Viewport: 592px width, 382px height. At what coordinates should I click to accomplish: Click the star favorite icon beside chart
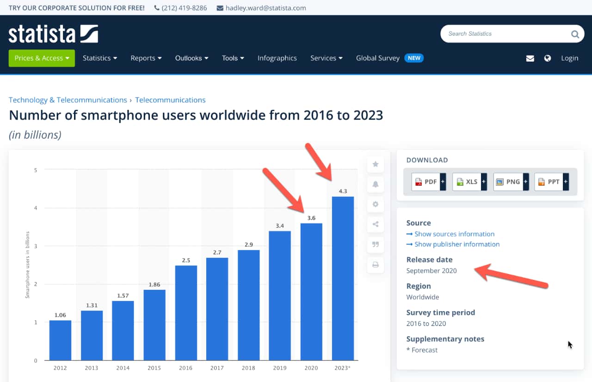click(x=376, y=164)
